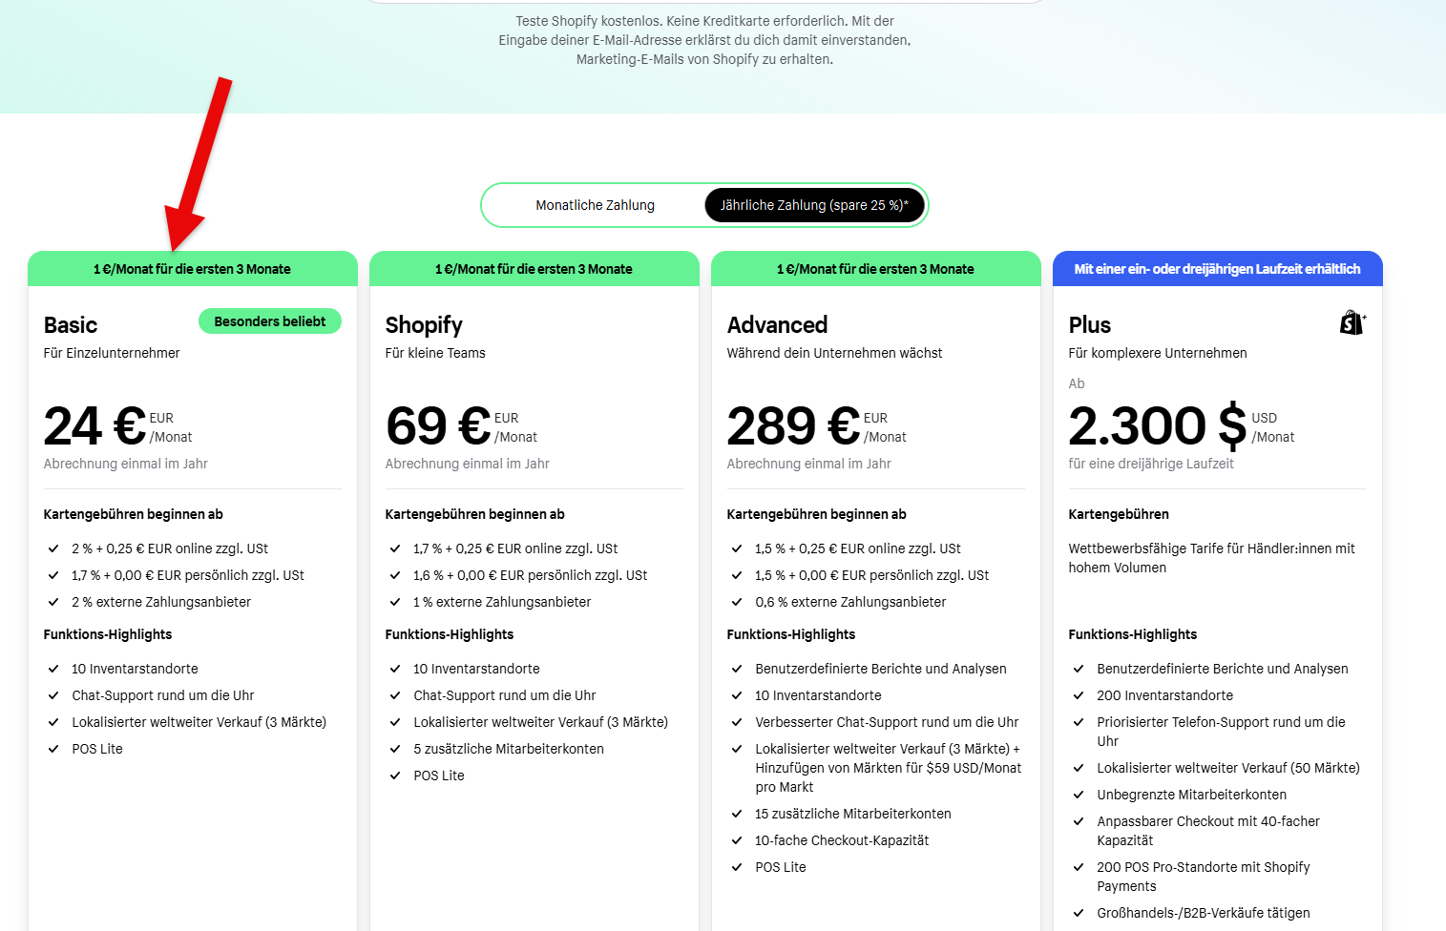Click the Besonders beliebt badge

270,321
